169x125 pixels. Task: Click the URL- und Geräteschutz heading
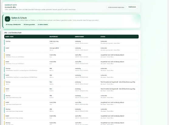pos(13,33)
